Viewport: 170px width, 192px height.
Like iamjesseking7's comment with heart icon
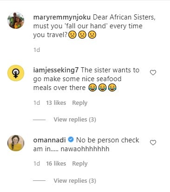[x=153, y=73]
